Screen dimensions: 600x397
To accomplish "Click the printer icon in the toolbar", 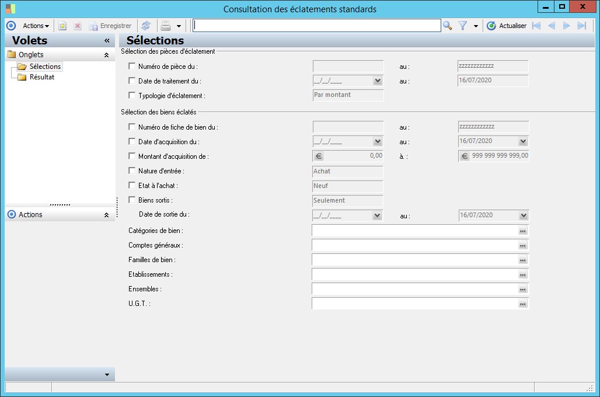I will (166, 26).
